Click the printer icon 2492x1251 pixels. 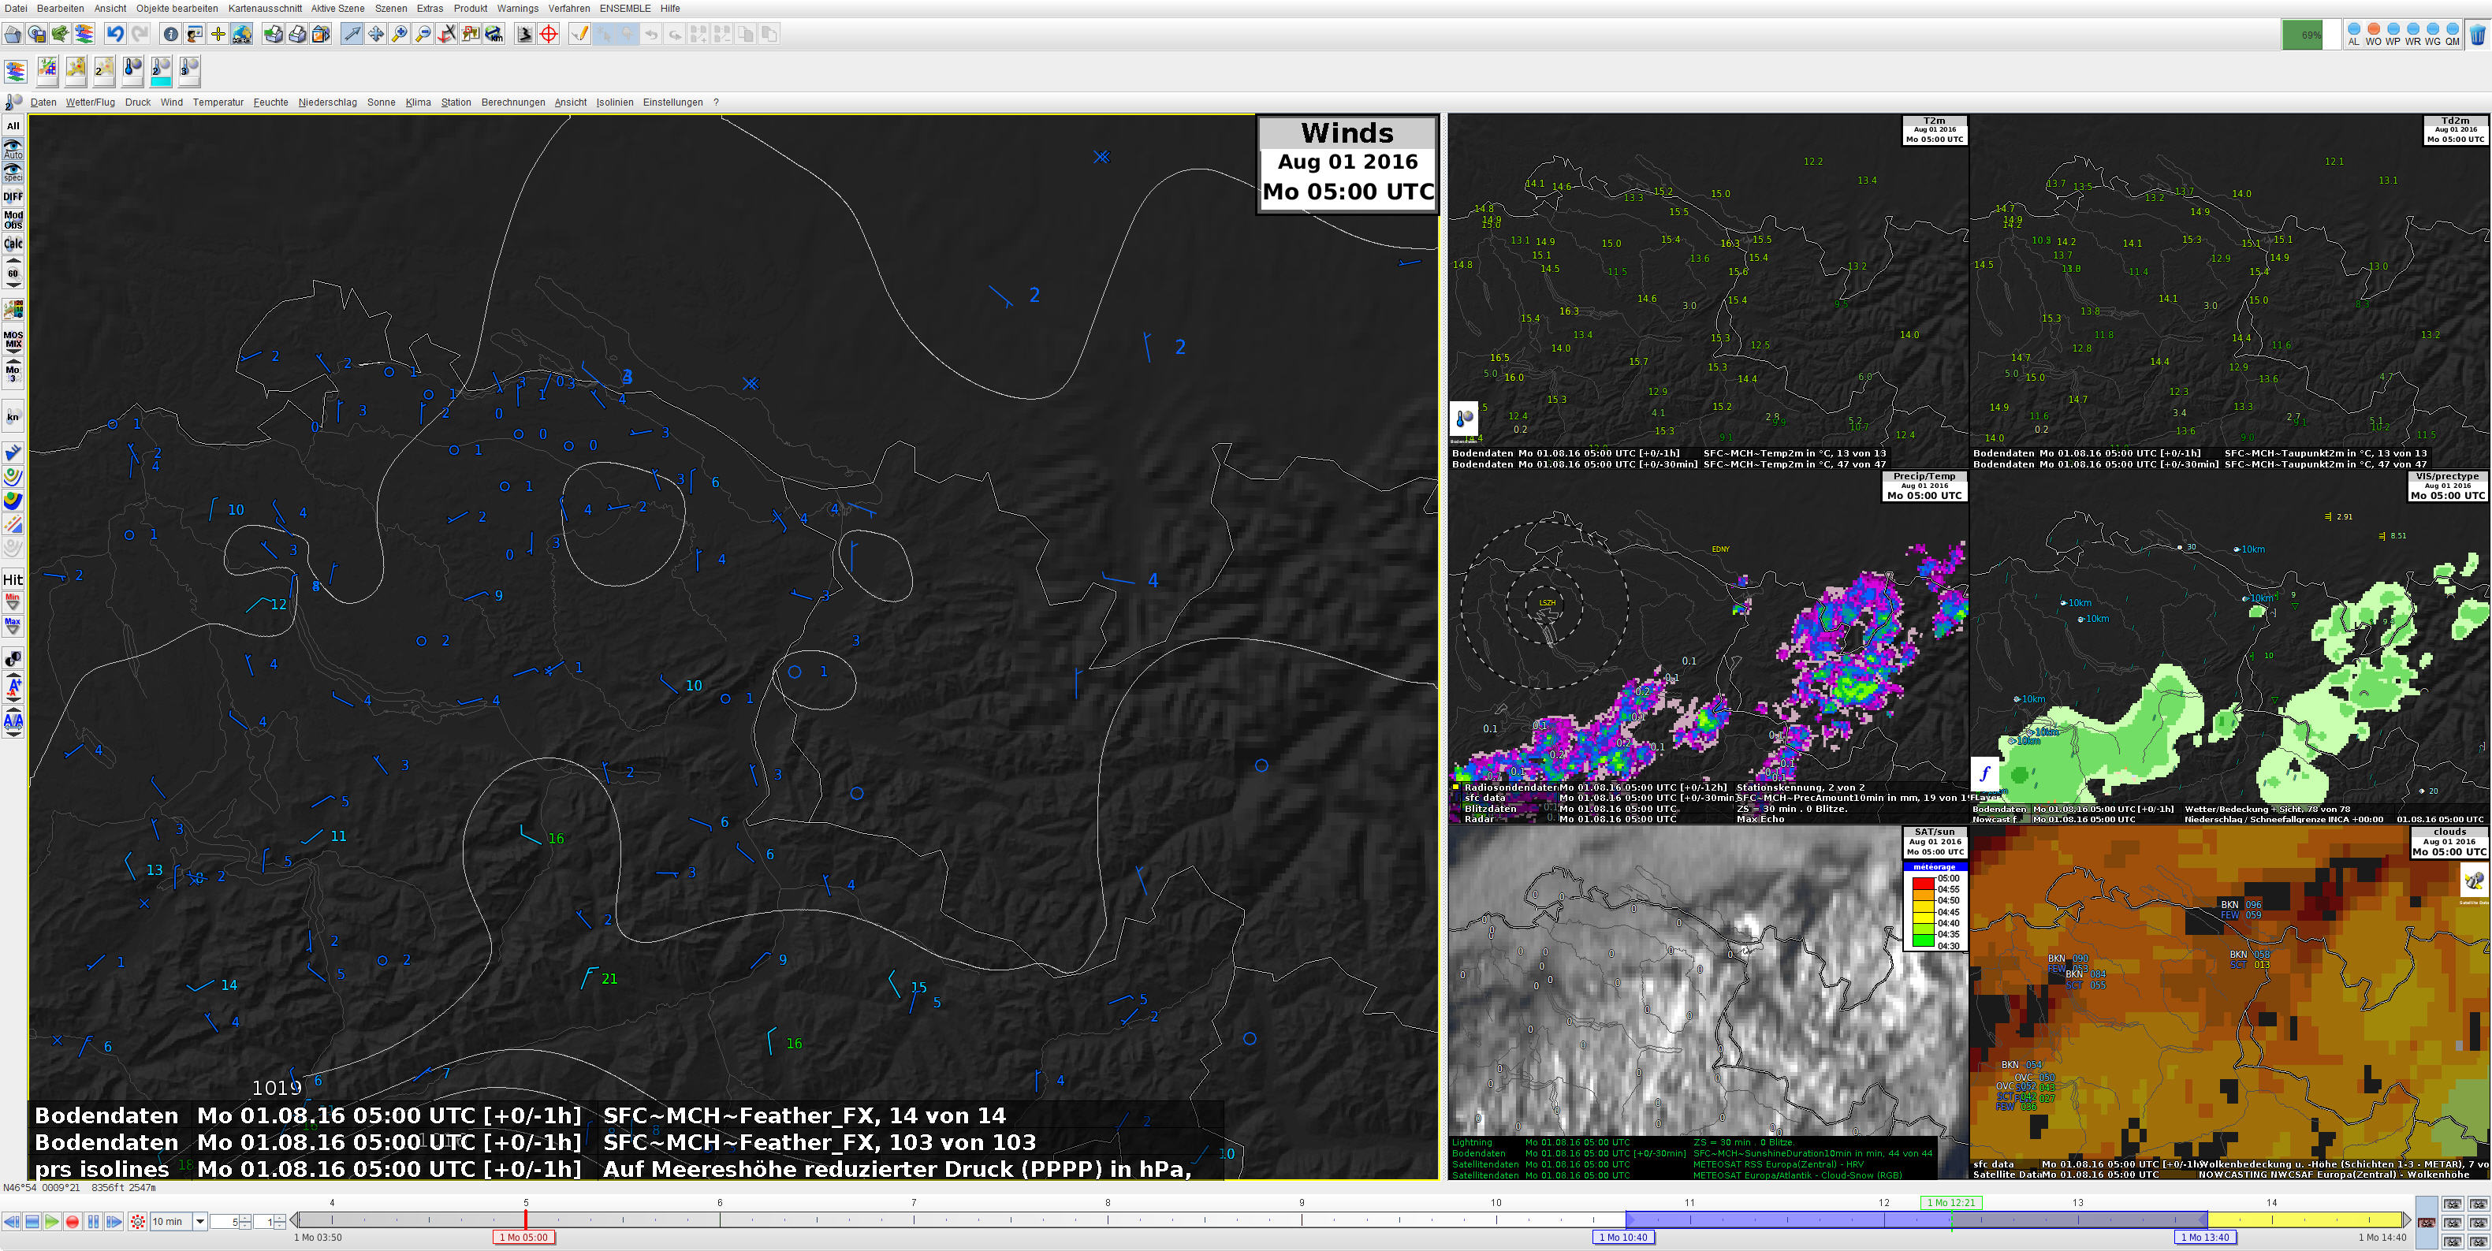point(297,35)
